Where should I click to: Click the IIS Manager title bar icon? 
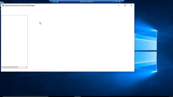click(x=3, y=5)
